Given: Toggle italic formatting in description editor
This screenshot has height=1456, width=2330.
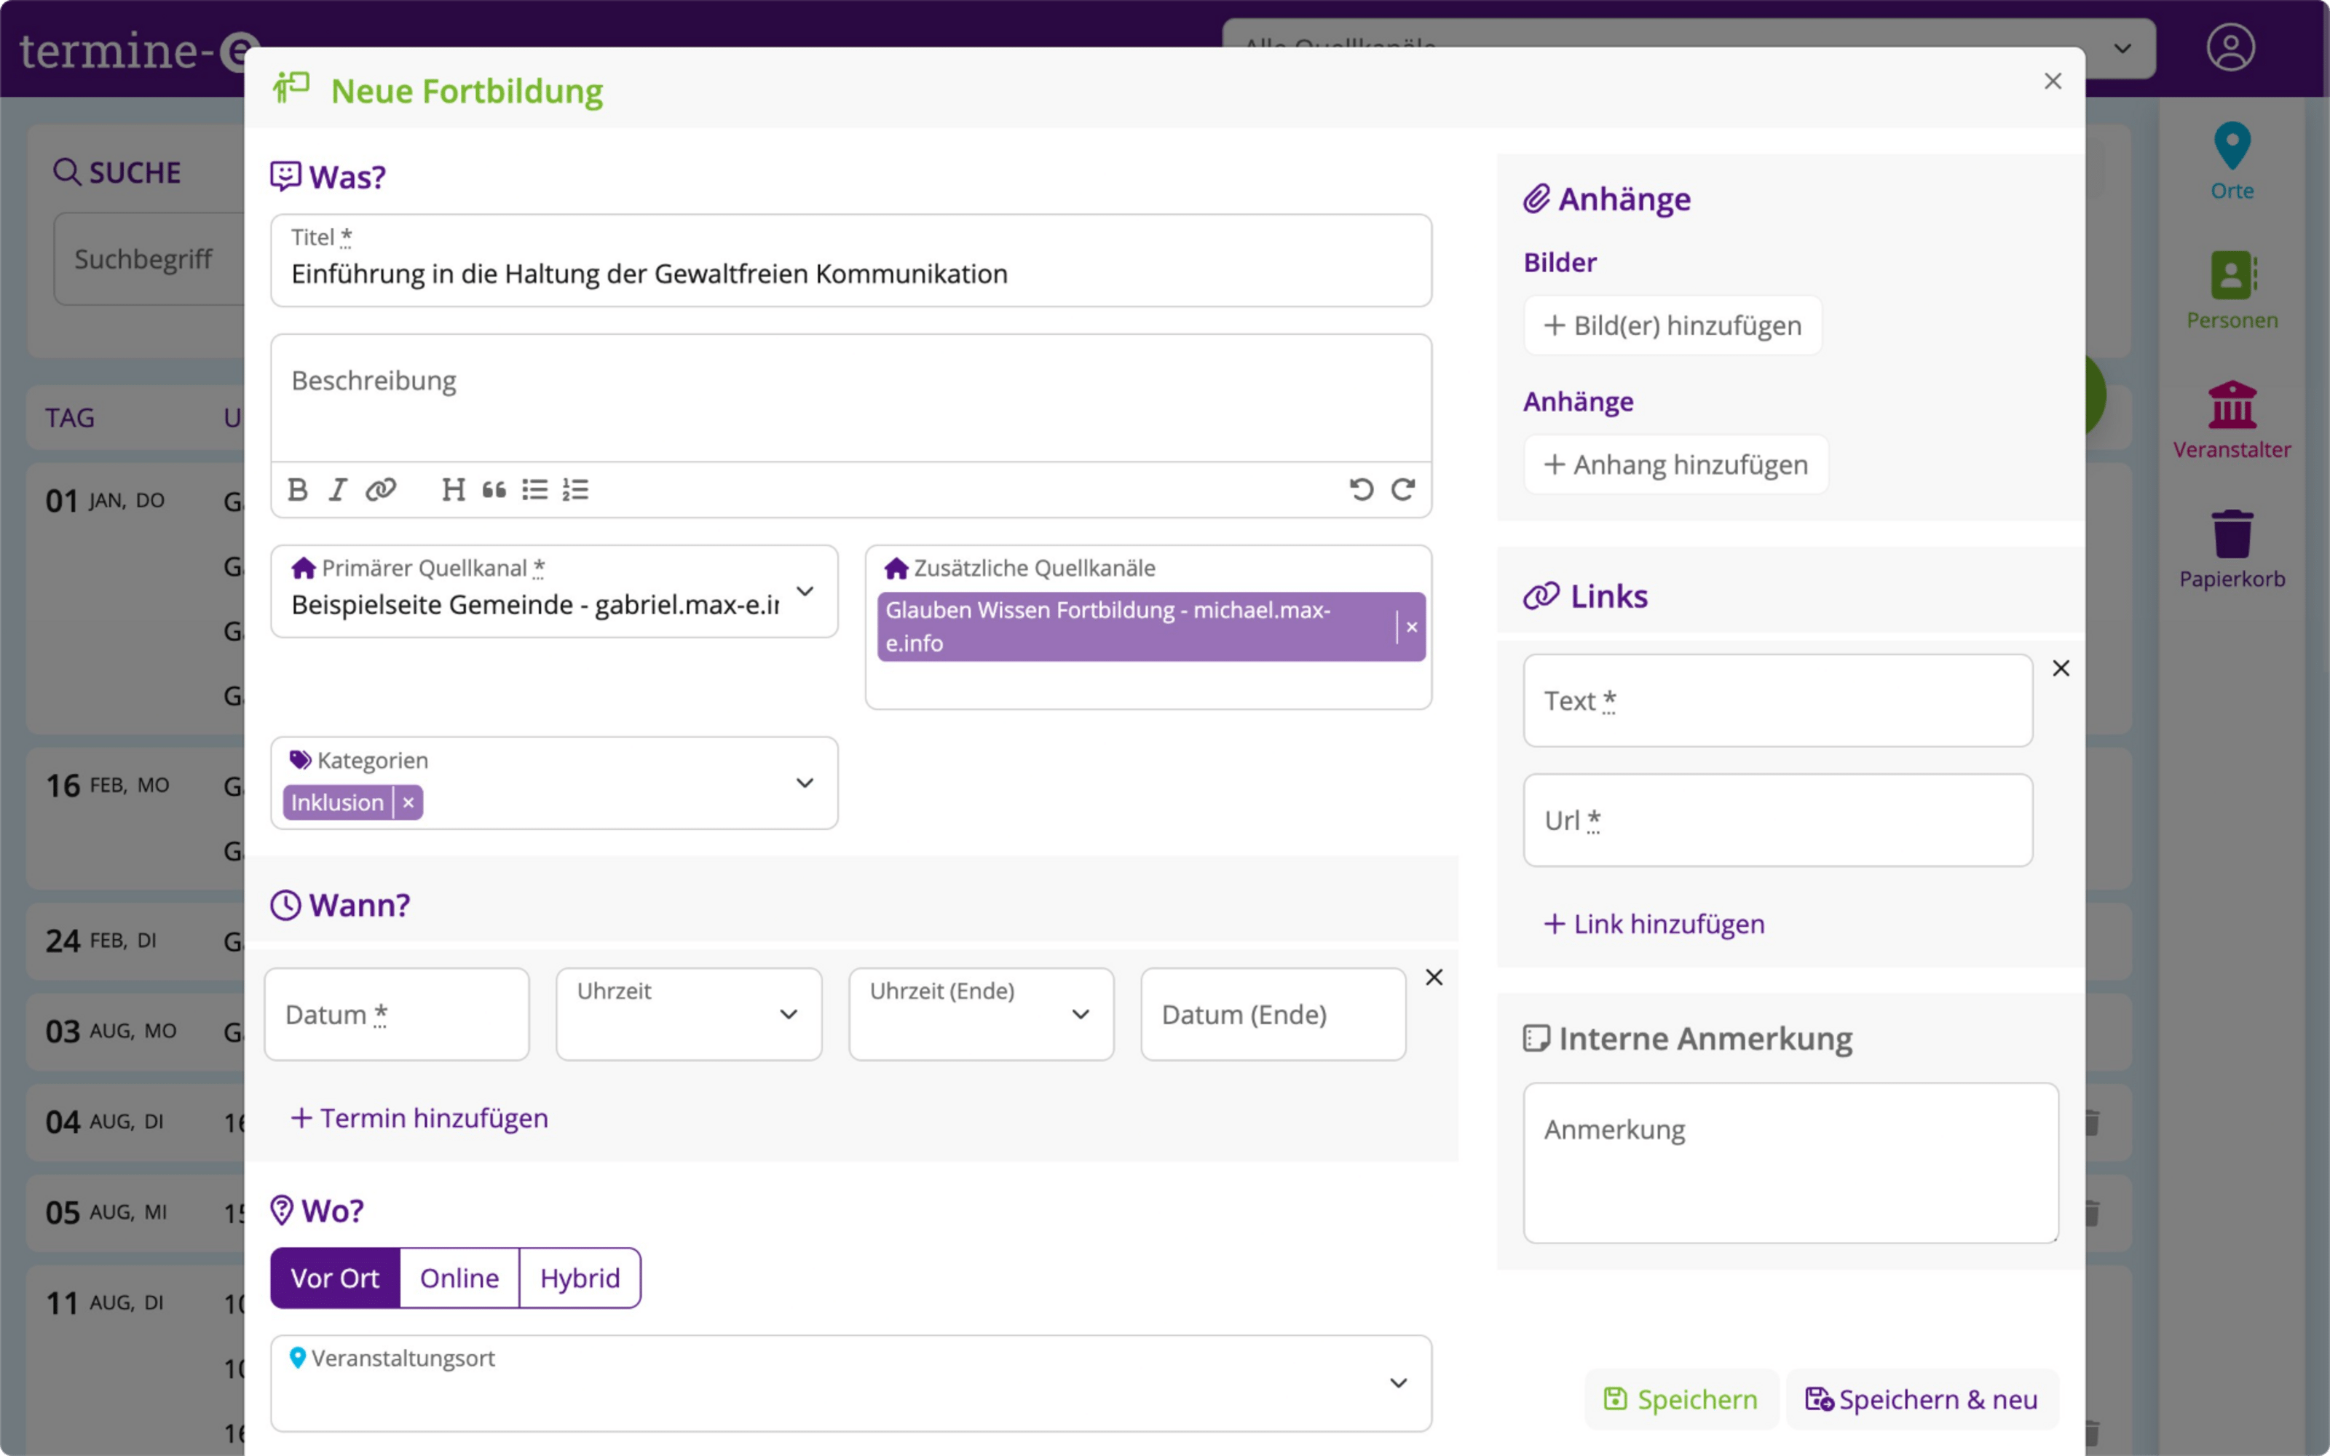Looking at the screenshot, I should click(x=338, y=490).
